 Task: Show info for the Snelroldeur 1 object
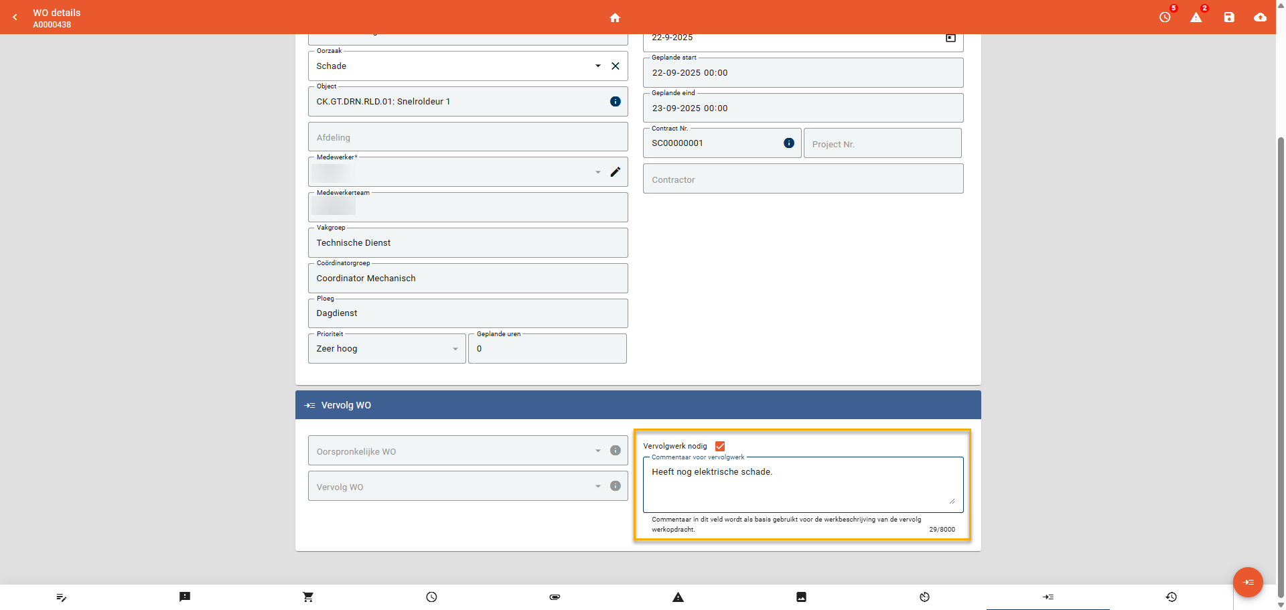tap(615, 102)
